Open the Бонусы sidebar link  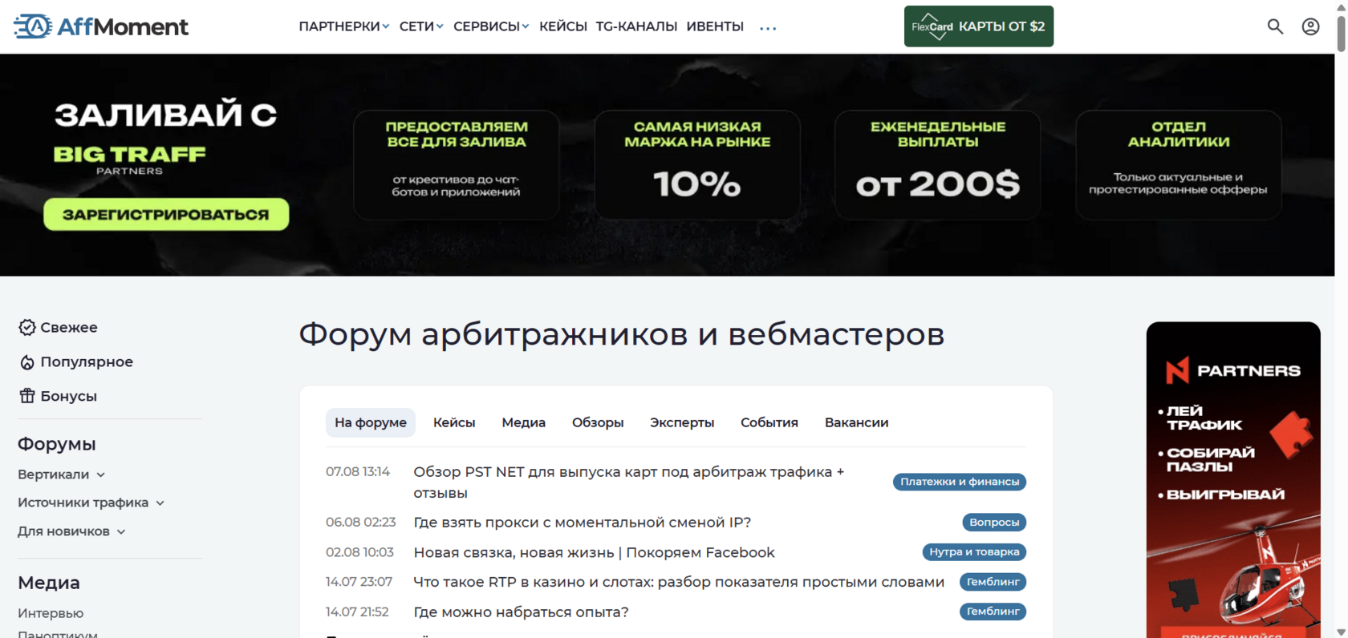(x=69, y=396)
